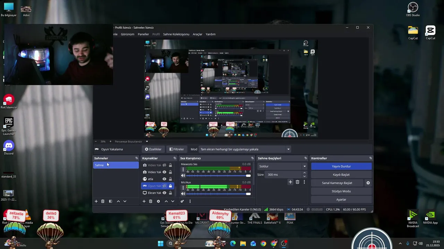The height and width of the screenshot is (249, 444).
Task: Open Mic/Aux three-dot options
Action: click(x=183, y=187)
